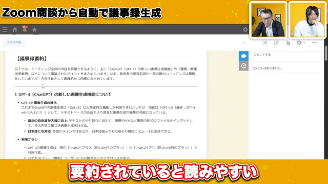Click the コメントする input field
This screenshot has width=328, height=184.
click(286, 55)
